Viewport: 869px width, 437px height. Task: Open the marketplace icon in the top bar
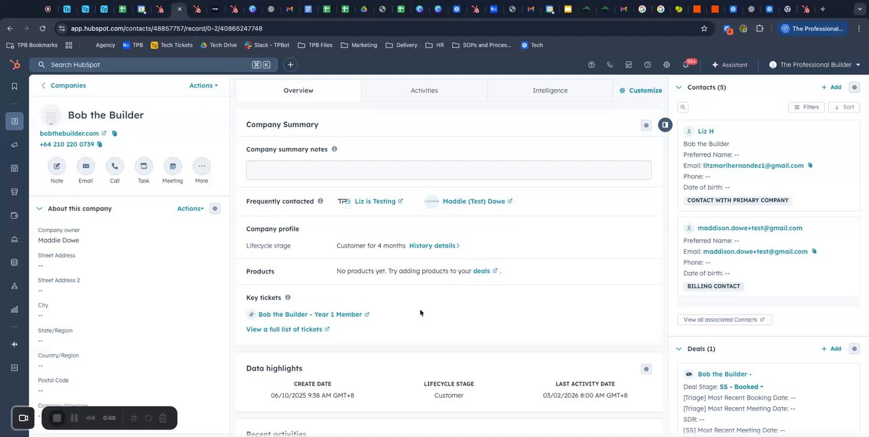click(629, 64)
